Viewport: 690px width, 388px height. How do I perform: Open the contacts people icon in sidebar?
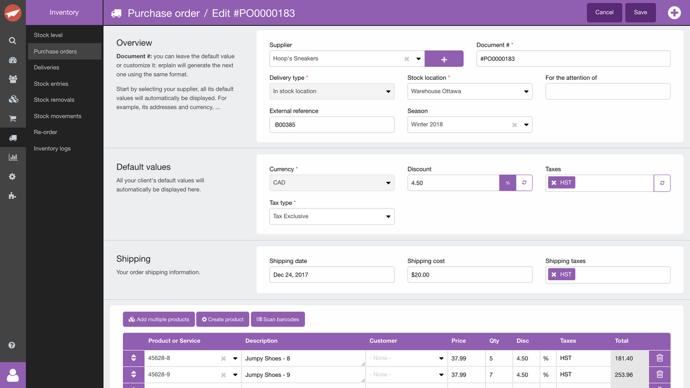coord(12,79)
